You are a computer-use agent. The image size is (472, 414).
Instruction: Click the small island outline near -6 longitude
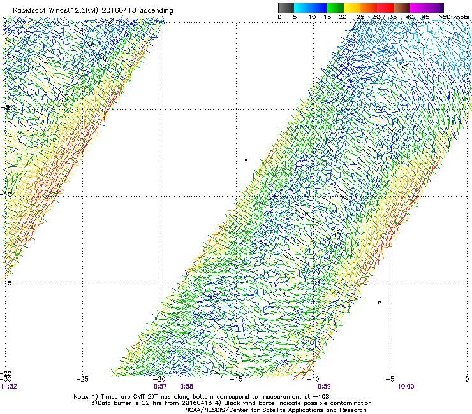(379, 302)
